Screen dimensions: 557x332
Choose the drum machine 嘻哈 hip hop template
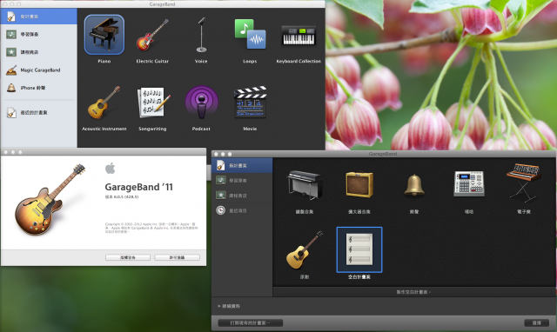click(x=469, y=183)
